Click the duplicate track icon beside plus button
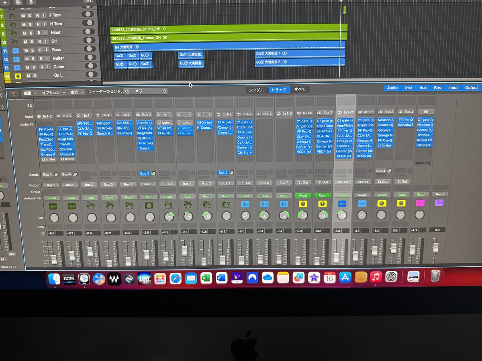The width and height of the screenshot is (482, 361). tap(18, 2)
